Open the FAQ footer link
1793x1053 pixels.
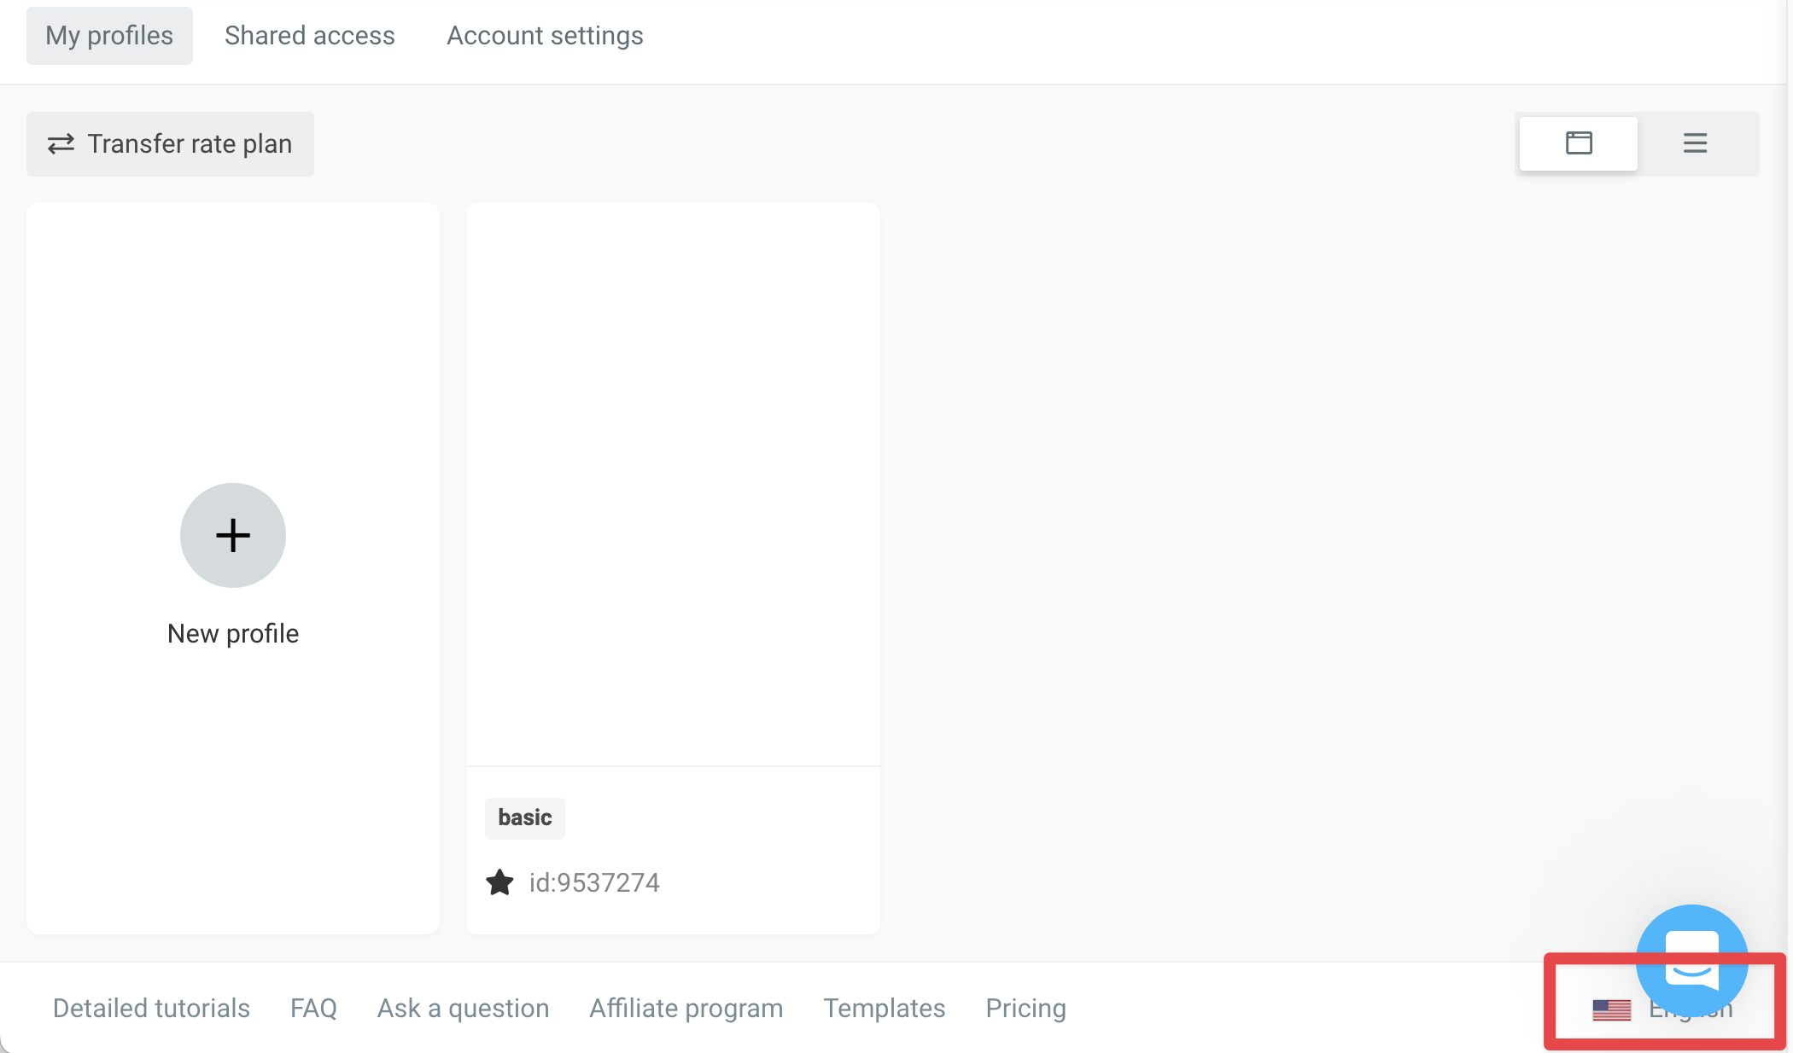point(313,1009)
